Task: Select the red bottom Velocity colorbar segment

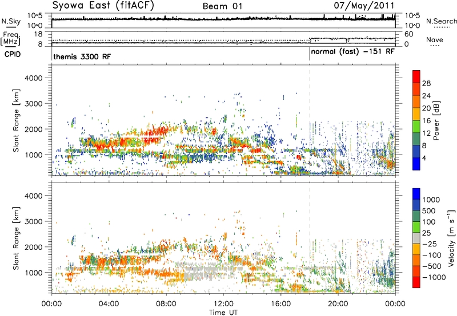Action: click(x=416, y=282)
